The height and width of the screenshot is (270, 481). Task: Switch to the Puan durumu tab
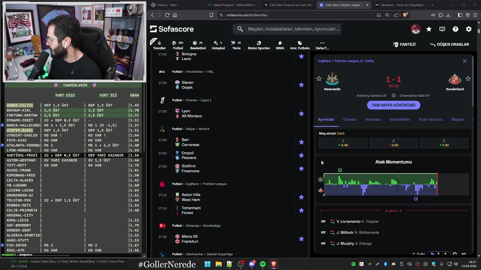[x=431, y=119]
